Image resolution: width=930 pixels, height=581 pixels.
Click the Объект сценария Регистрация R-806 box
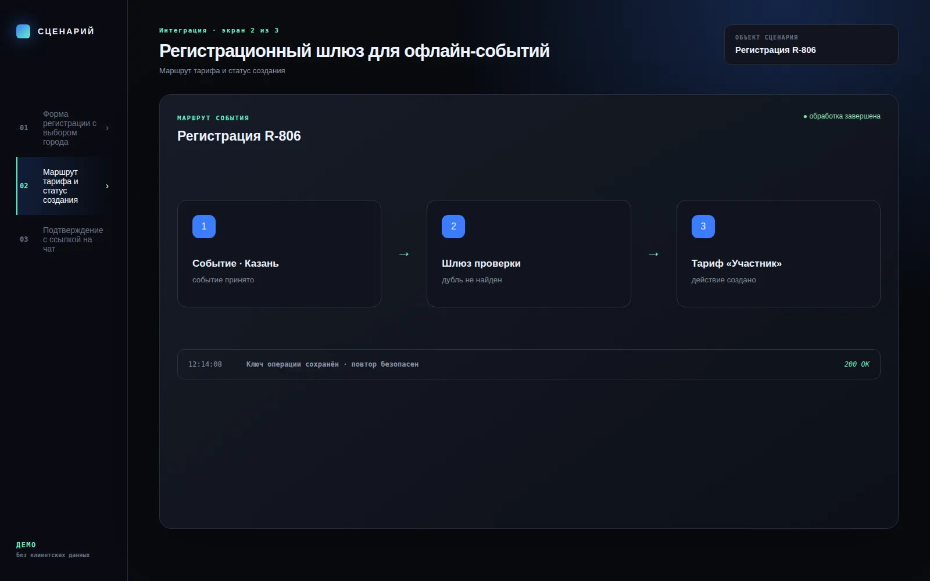811,45
